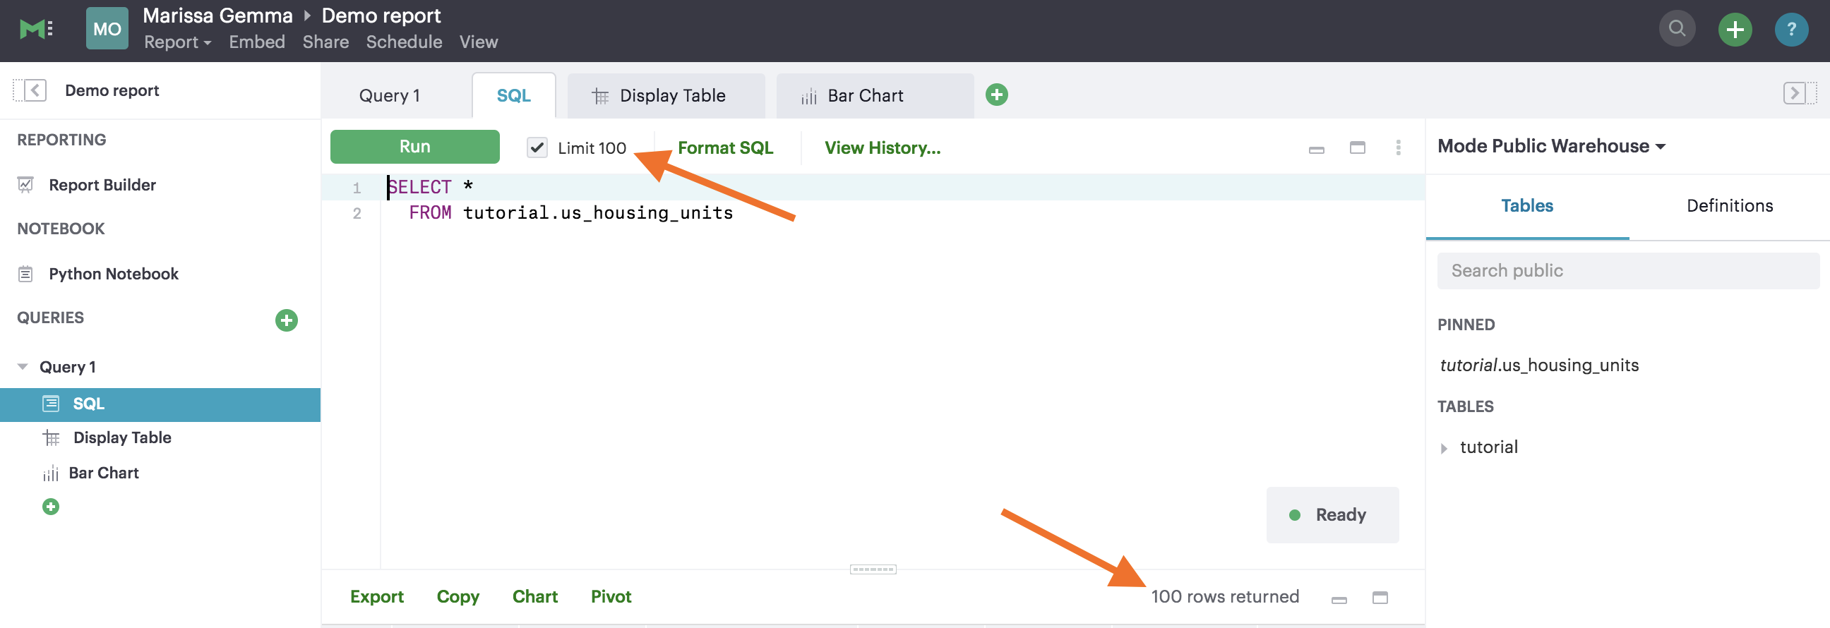Minimize the SQL editor pane
Screen dimensions: 1830x628
(x=1317, y=150)
